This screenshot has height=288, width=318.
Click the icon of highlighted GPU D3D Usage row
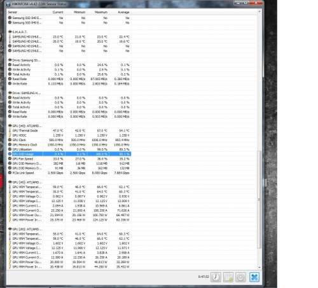click(x=10, y=154)
